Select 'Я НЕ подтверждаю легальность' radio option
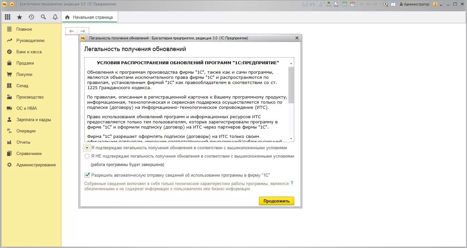This screenshot has width=467, height=248. (87, 156)
